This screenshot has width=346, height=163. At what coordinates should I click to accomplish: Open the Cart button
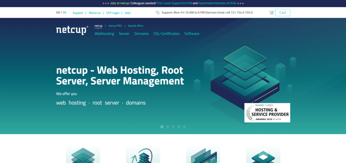click(x=283, y=13)
